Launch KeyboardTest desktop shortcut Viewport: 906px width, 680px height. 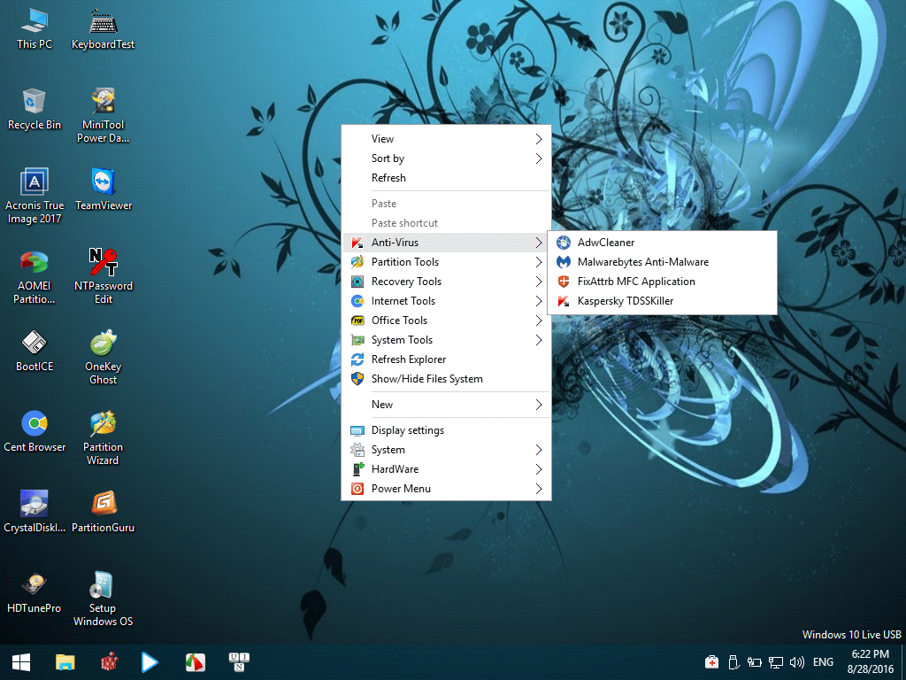[103, 29]
